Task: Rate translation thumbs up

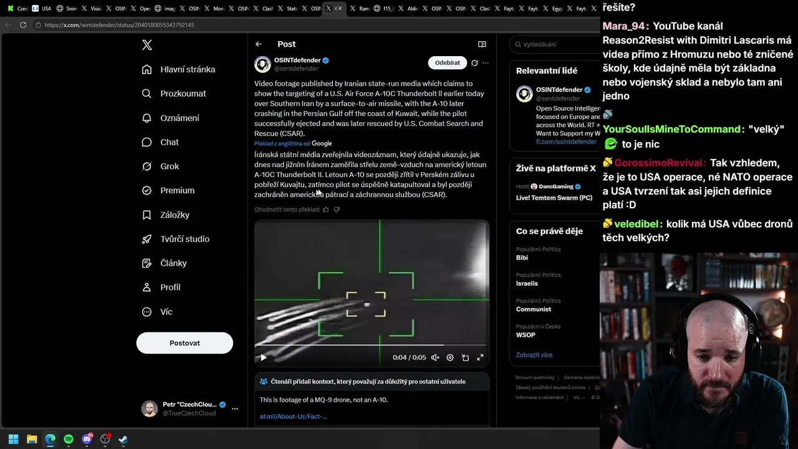Action: tap(325, 210)
